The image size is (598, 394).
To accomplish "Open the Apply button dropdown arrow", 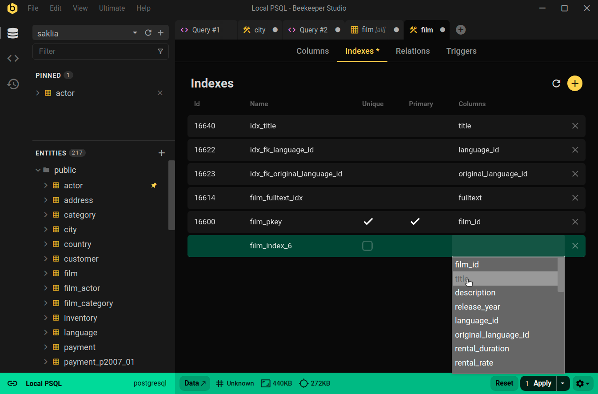I will pyautogui.click(x=563, y=383).
